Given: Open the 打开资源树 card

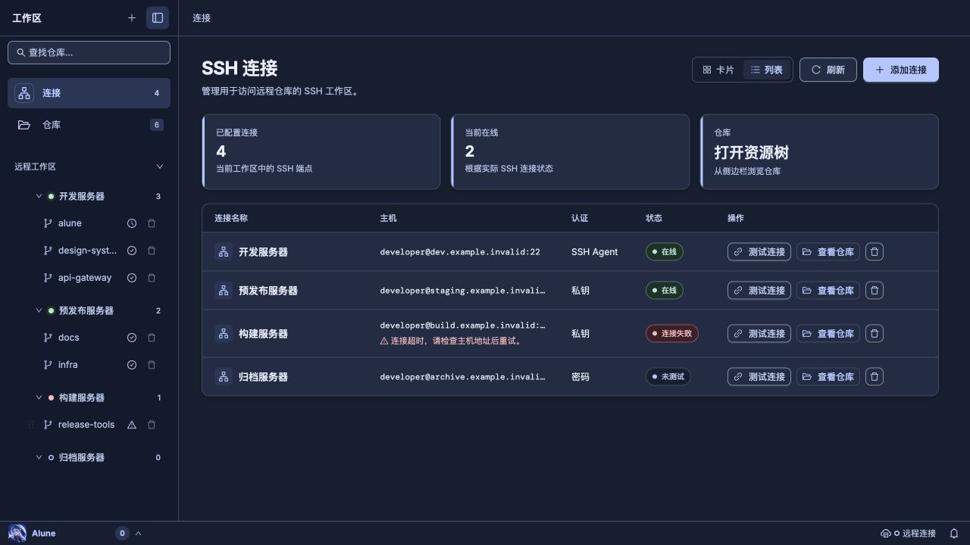Looking at the screenshot, I should point(819,151).
